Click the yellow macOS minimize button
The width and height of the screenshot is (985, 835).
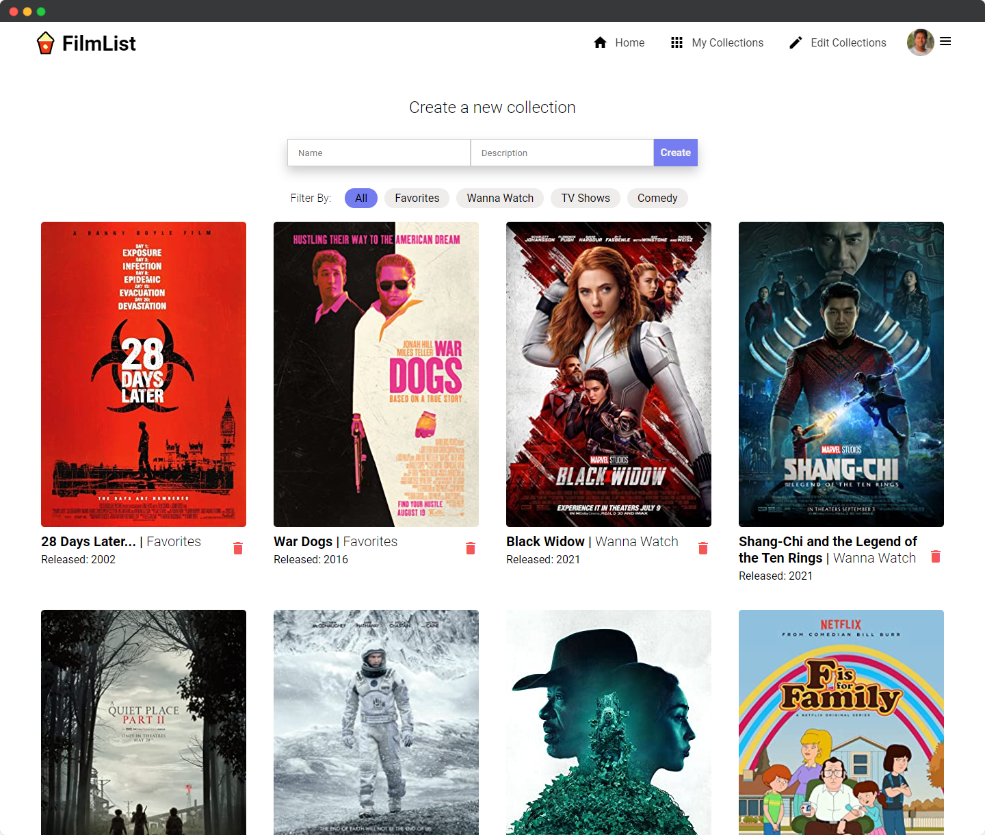tap(27, 11)
